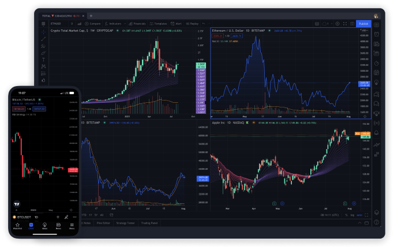The image size is (394, 249).
Task: Close the TOTAL tab with X
Action: [x=84, y=16]
